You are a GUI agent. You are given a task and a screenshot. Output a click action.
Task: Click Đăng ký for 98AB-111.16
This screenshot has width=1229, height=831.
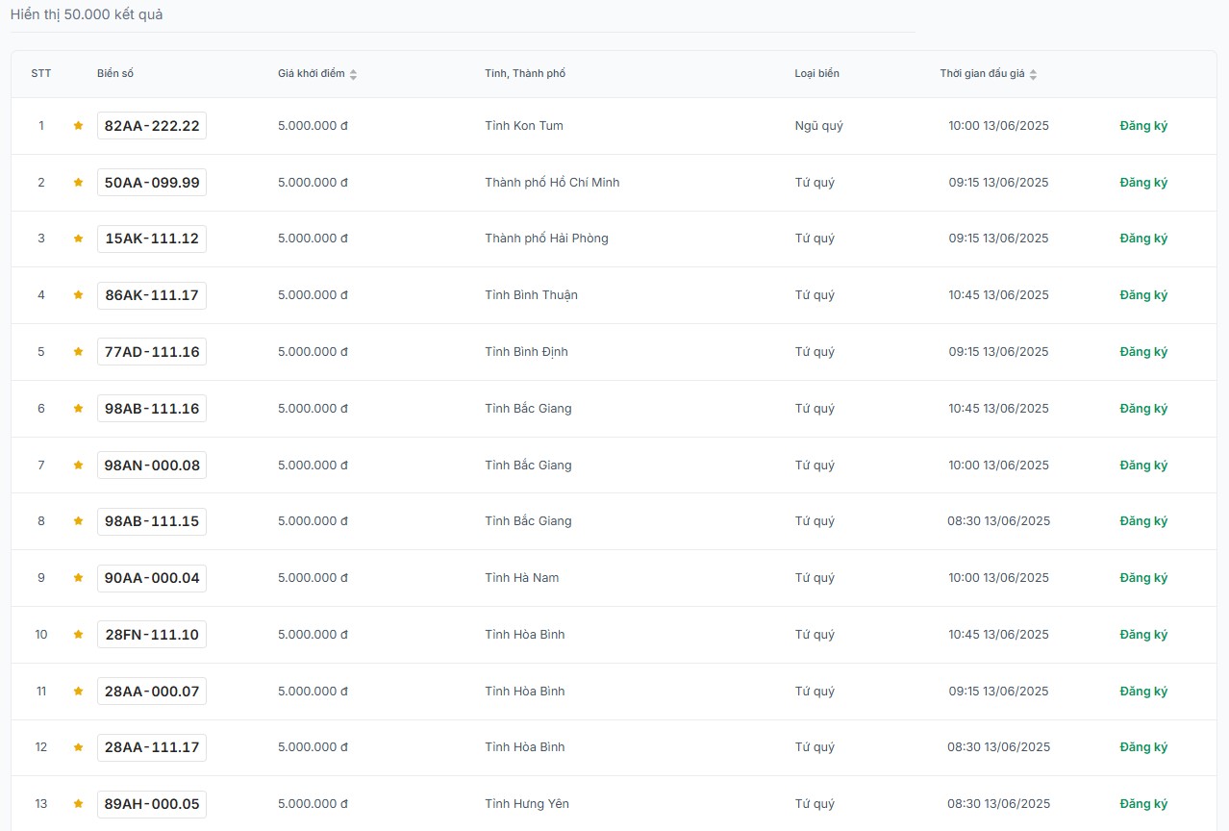[x=1143, y=409]
